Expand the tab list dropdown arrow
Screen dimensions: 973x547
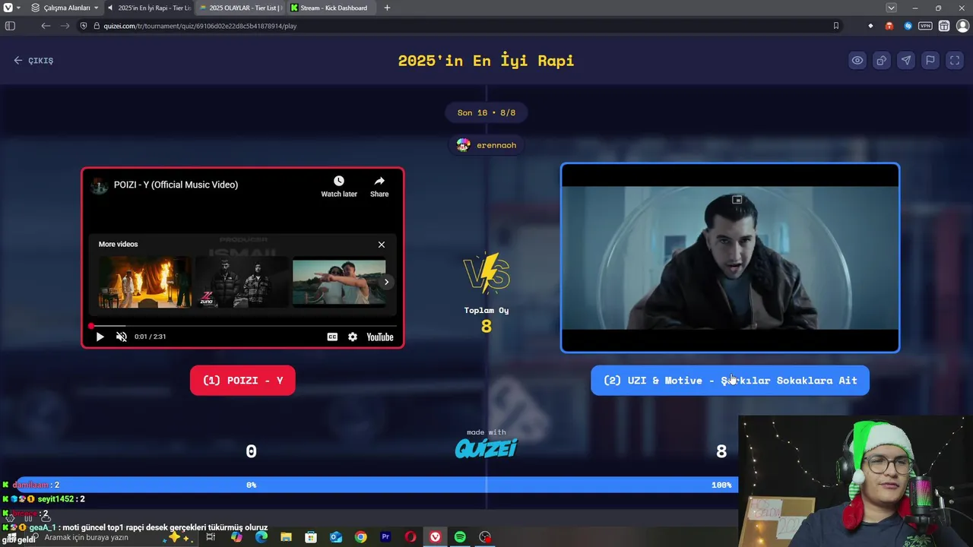(x=891, y=8)
